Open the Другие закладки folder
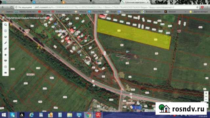This screenshot has height=118, width=210. (x=199, y=12)
